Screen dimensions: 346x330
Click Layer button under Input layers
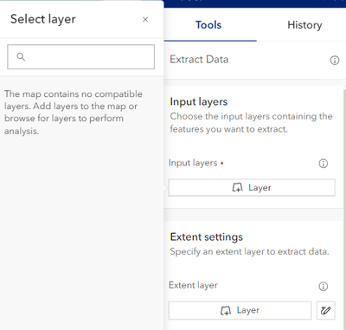[252, 188]
